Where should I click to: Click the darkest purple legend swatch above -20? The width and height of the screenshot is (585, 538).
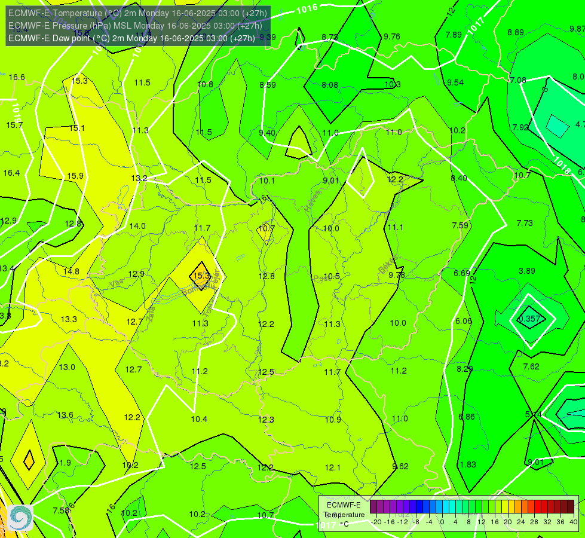[x=373, y=507]
